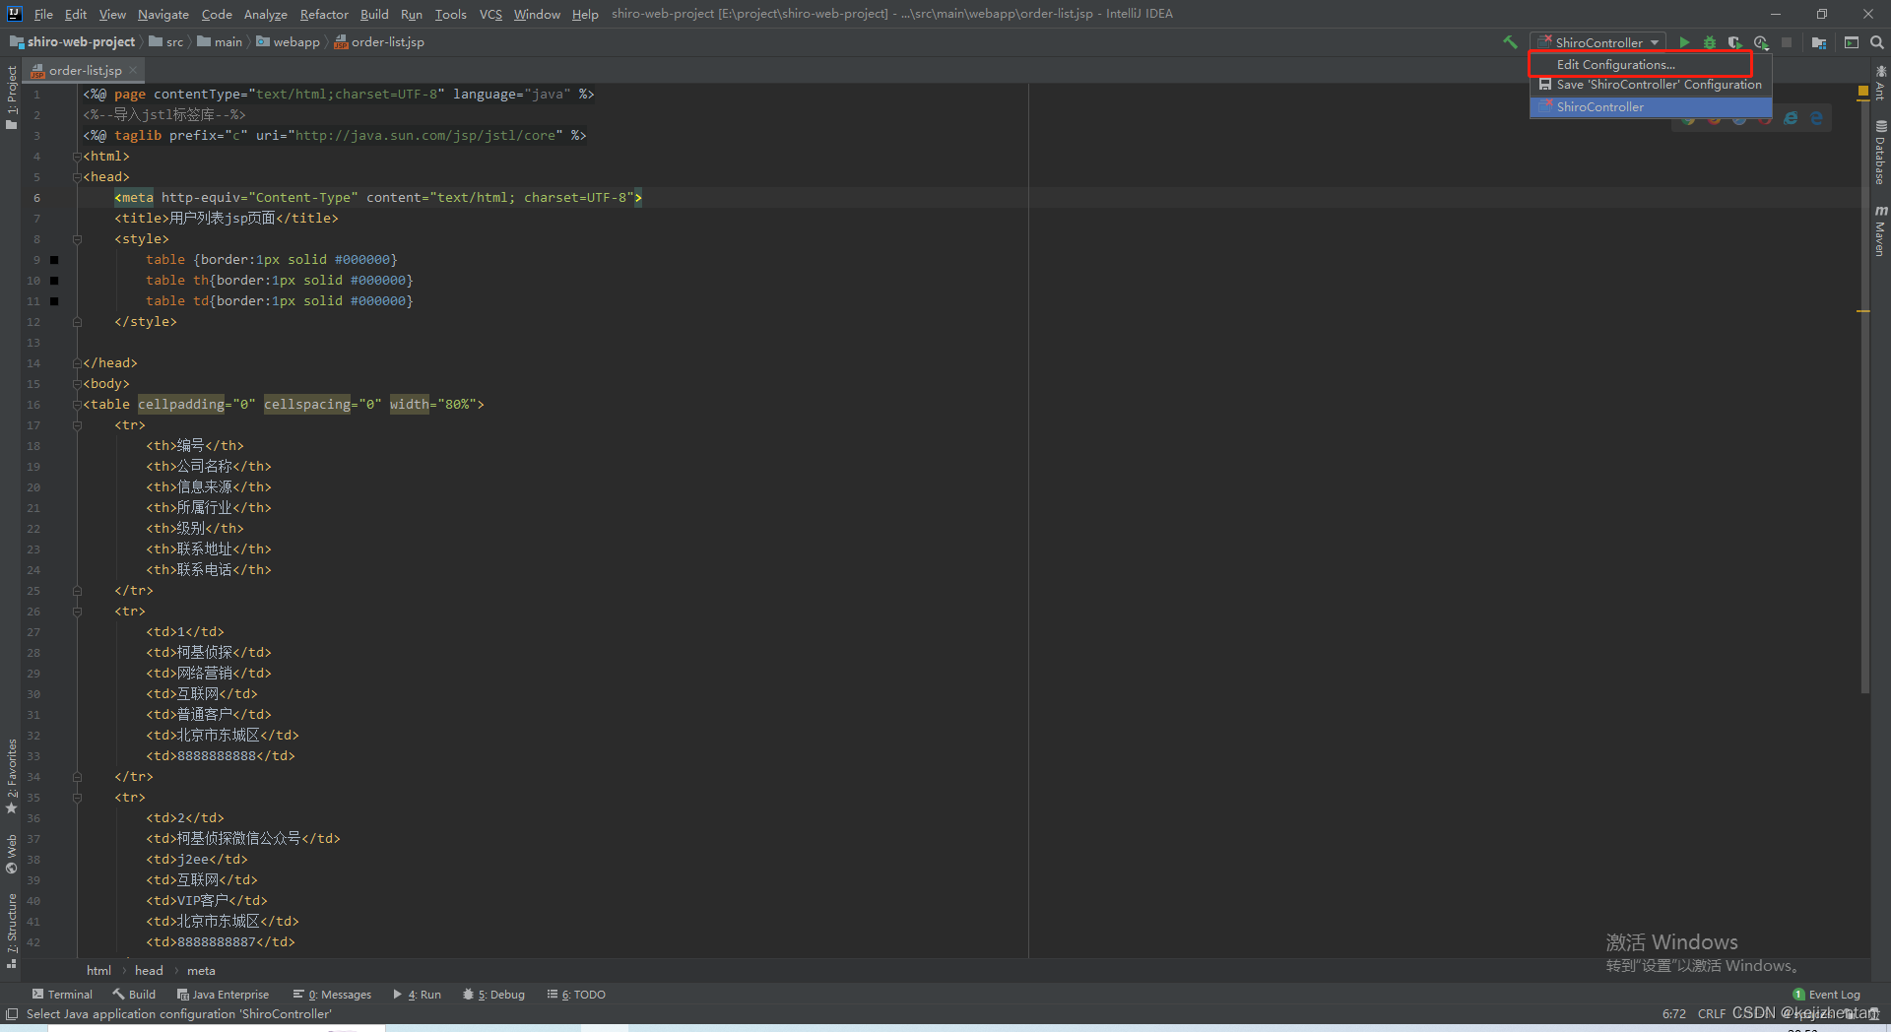Click the src folder breadcrumb
This screenshot has height=1032, width=1891.
click(166, 41)
